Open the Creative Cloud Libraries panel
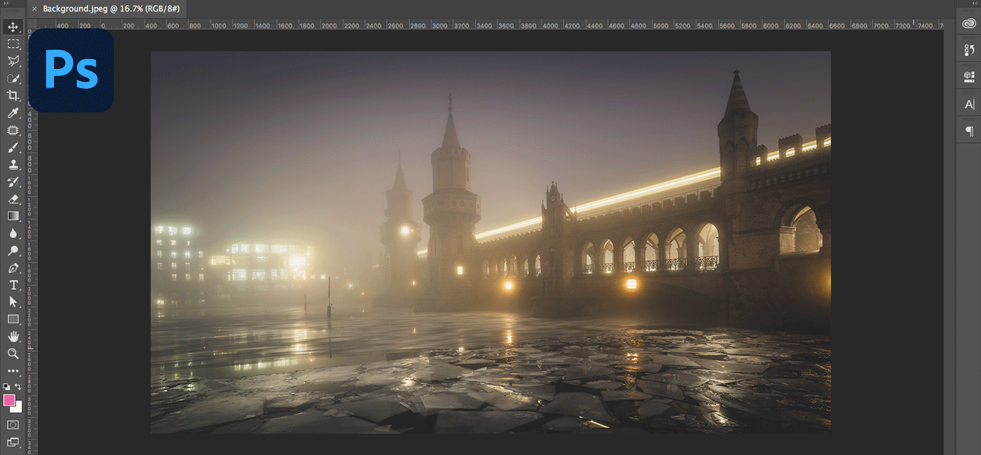This screenshot has height=455, width=981. click(969, 23)
